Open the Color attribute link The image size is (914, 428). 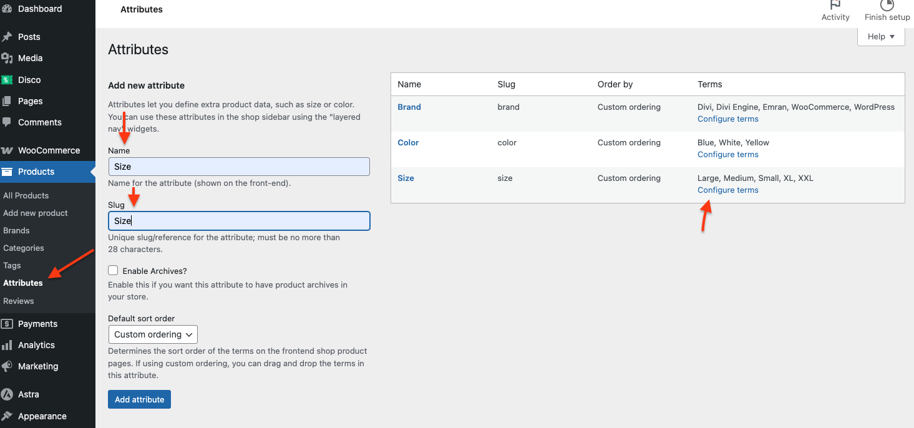coord(408,142)
